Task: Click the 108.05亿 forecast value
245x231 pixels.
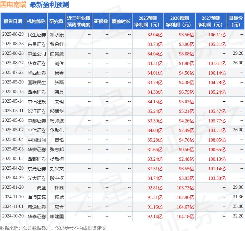Action: click(x=217, y=140)
